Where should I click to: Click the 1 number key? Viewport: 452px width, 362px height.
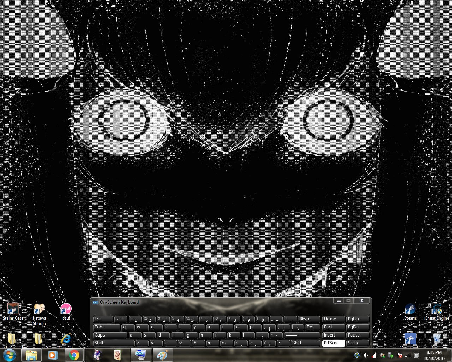pos(135,319)
